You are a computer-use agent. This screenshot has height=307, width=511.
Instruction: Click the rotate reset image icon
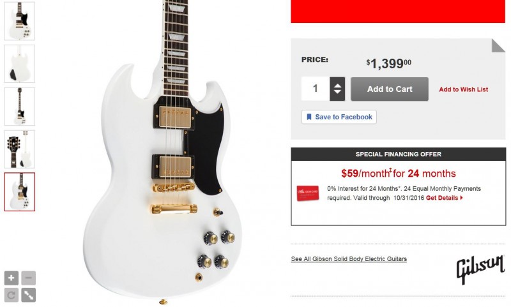[11, 295]
